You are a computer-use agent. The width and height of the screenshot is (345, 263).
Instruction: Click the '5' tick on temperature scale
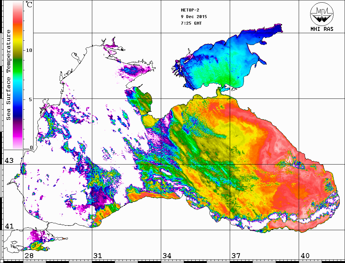(31, 99)
